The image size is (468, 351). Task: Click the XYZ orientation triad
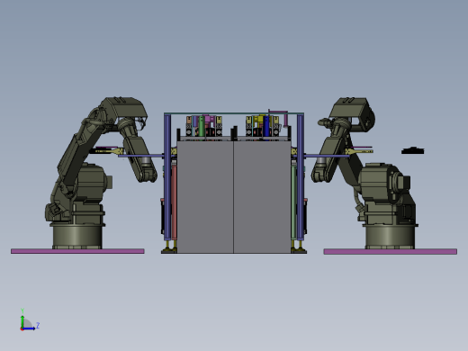point(29,320)
